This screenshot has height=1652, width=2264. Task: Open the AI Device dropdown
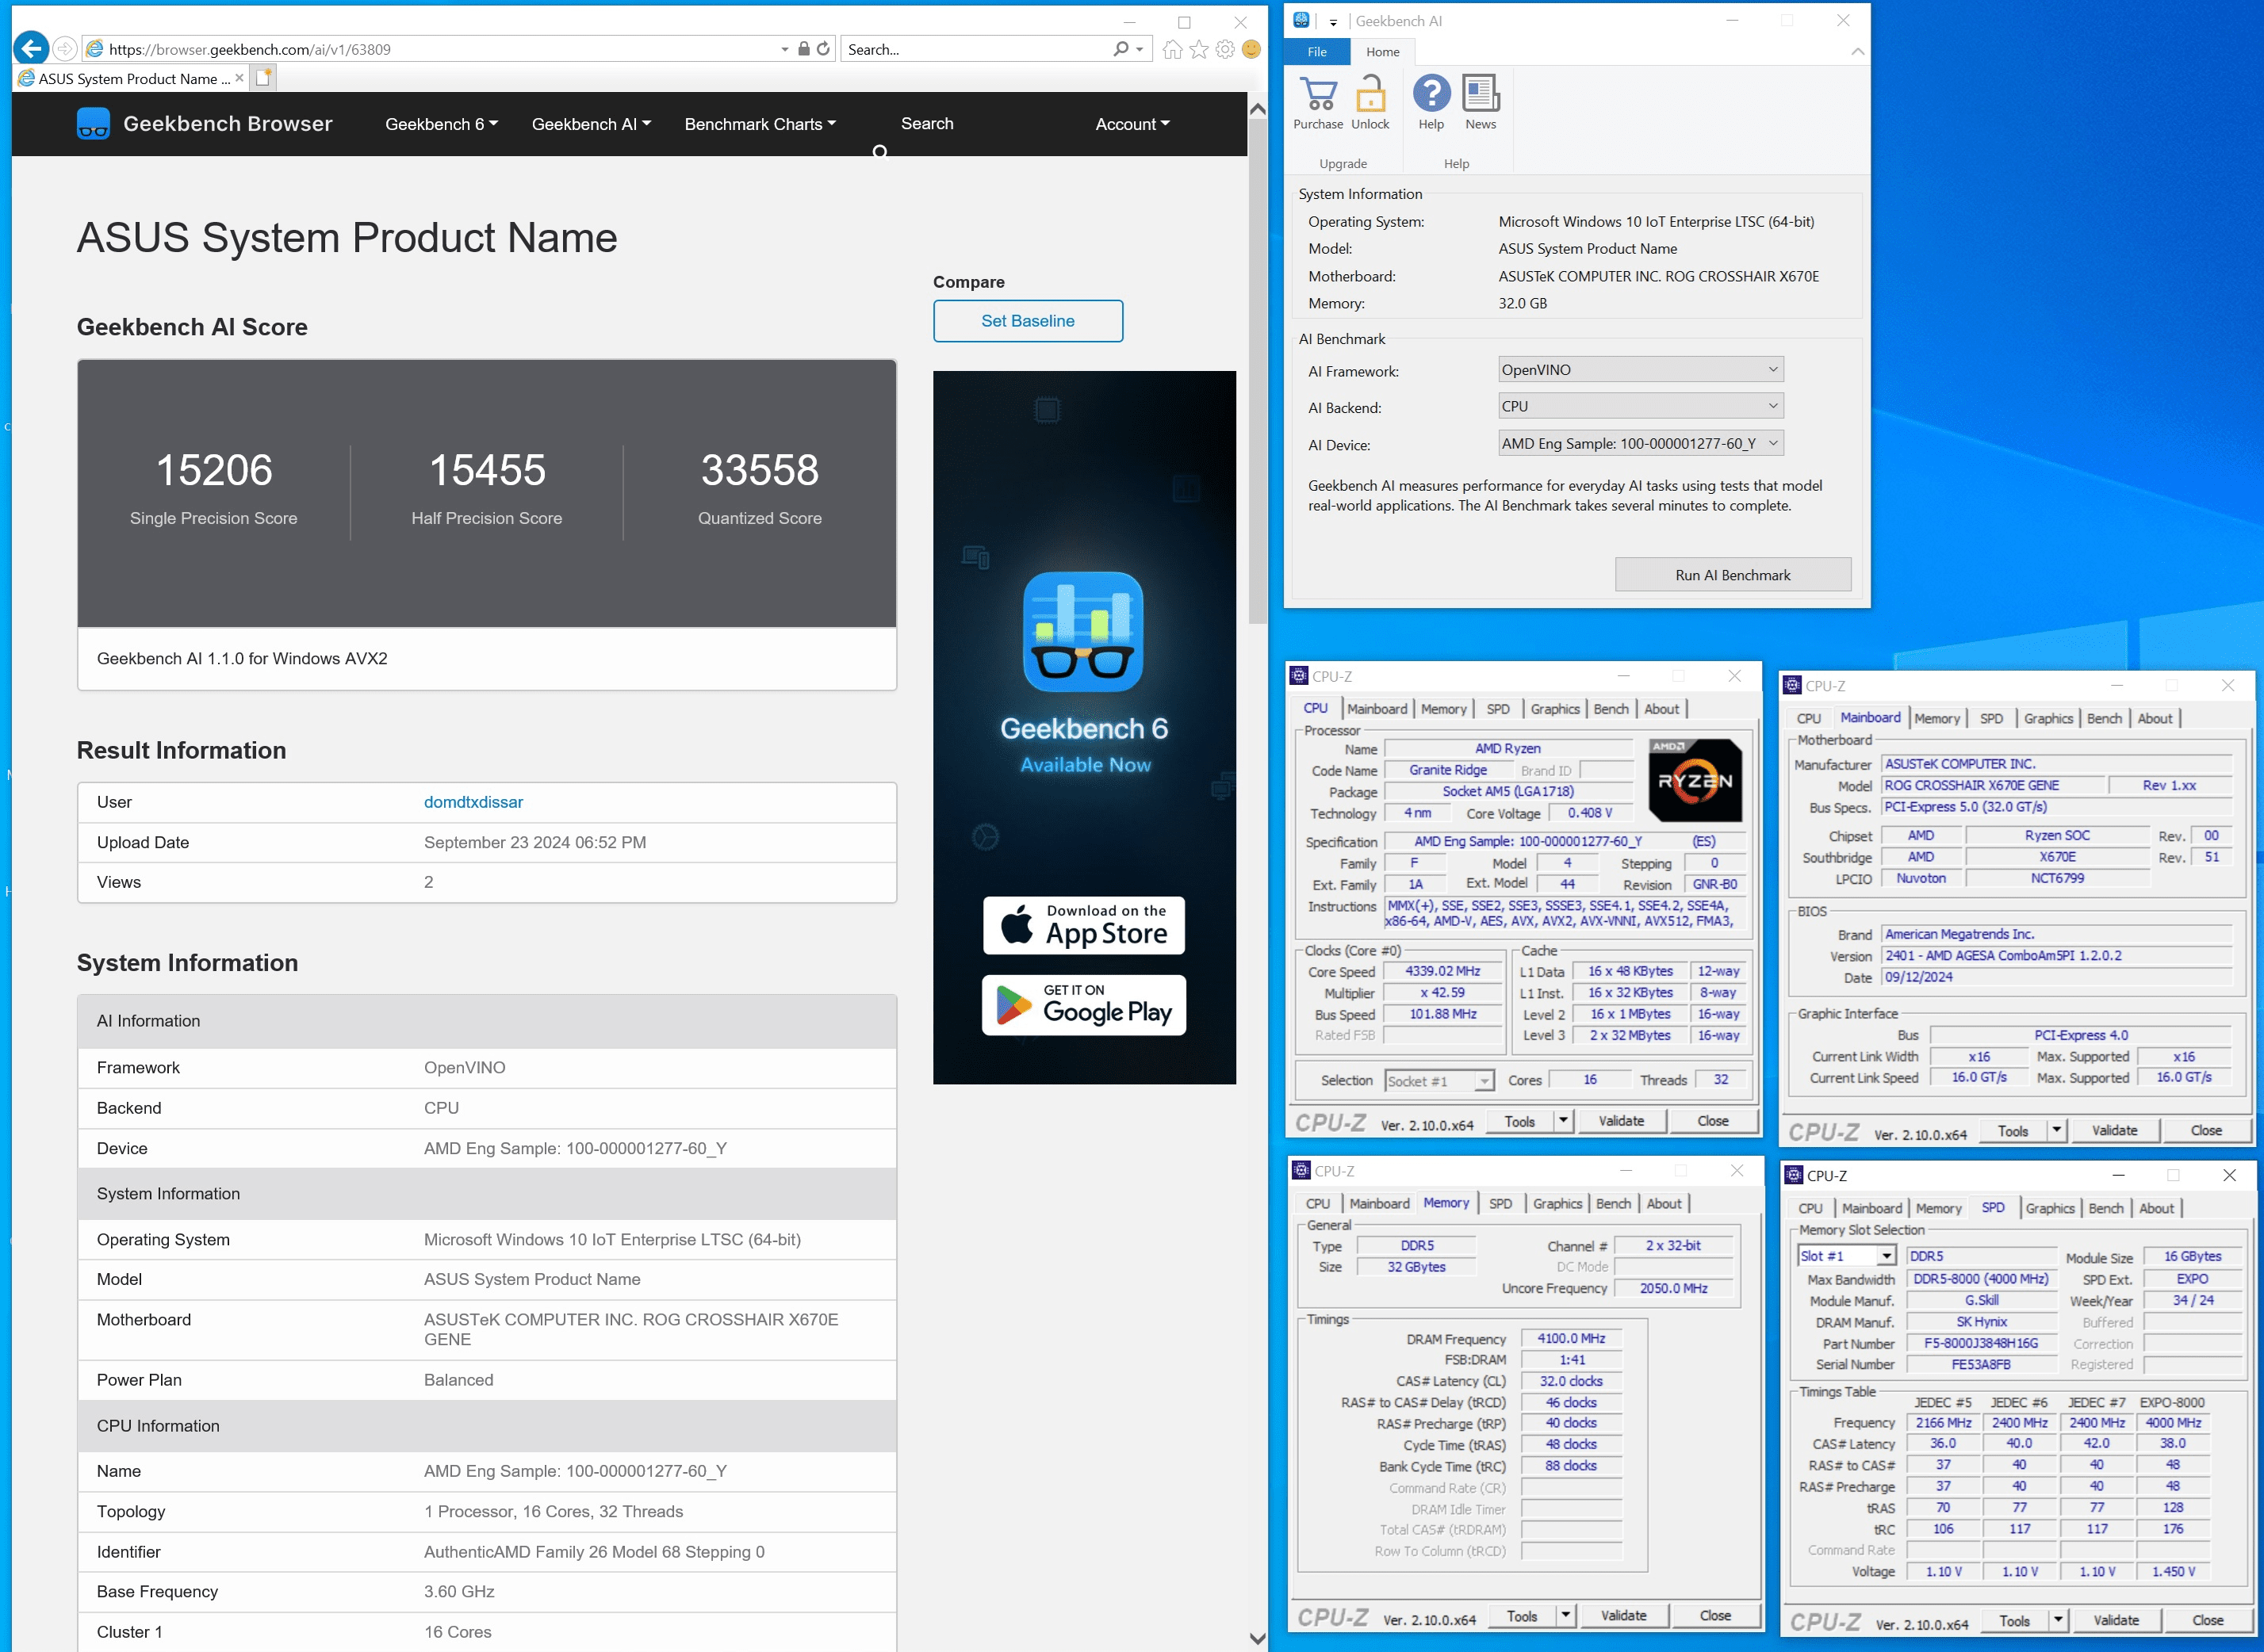click(1641, 443)
